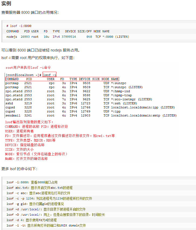Click the code line "lsof -i -U"
The image size is (196, 230).
[46, 226]
